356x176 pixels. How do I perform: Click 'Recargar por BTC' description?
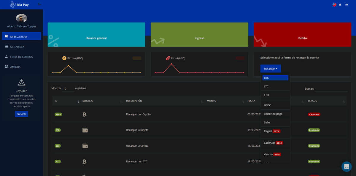(136, 161)
